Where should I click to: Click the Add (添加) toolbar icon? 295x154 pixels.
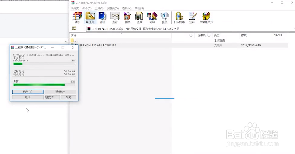click(x=78, y=17)
